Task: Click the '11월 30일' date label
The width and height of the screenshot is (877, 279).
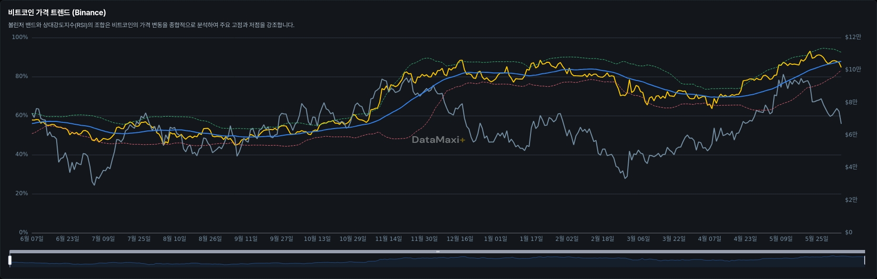Action: pos(424,239)
